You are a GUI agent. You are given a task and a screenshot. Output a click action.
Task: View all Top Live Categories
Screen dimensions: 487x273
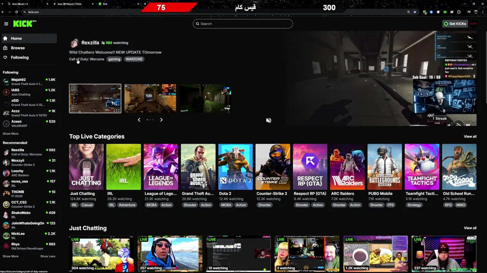(470, 136)
